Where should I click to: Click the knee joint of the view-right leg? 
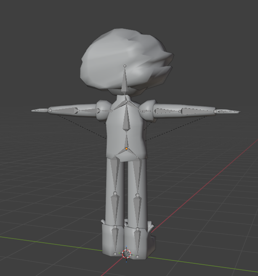coord(138,195)
